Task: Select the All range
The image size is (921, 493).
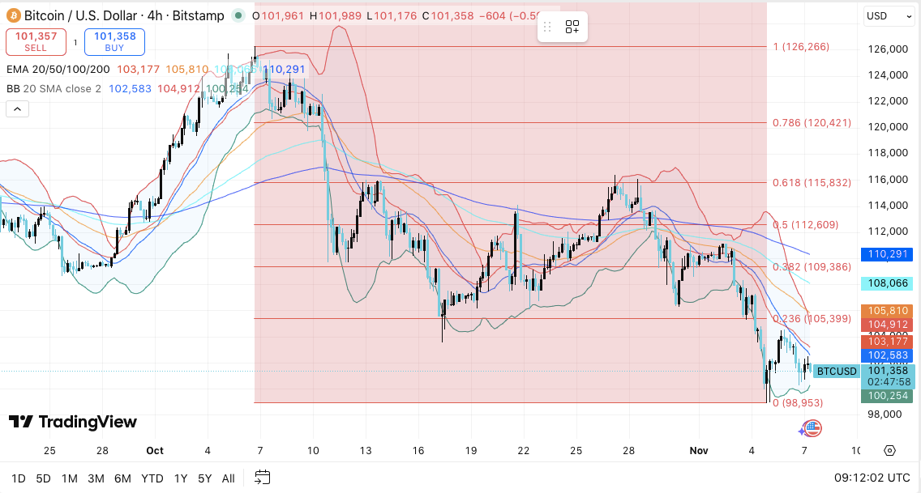Action: point(228,478)
